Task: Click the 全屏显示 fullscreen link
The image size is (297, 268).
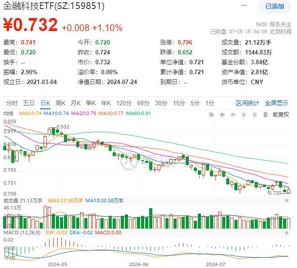Action: click(276, 103)
